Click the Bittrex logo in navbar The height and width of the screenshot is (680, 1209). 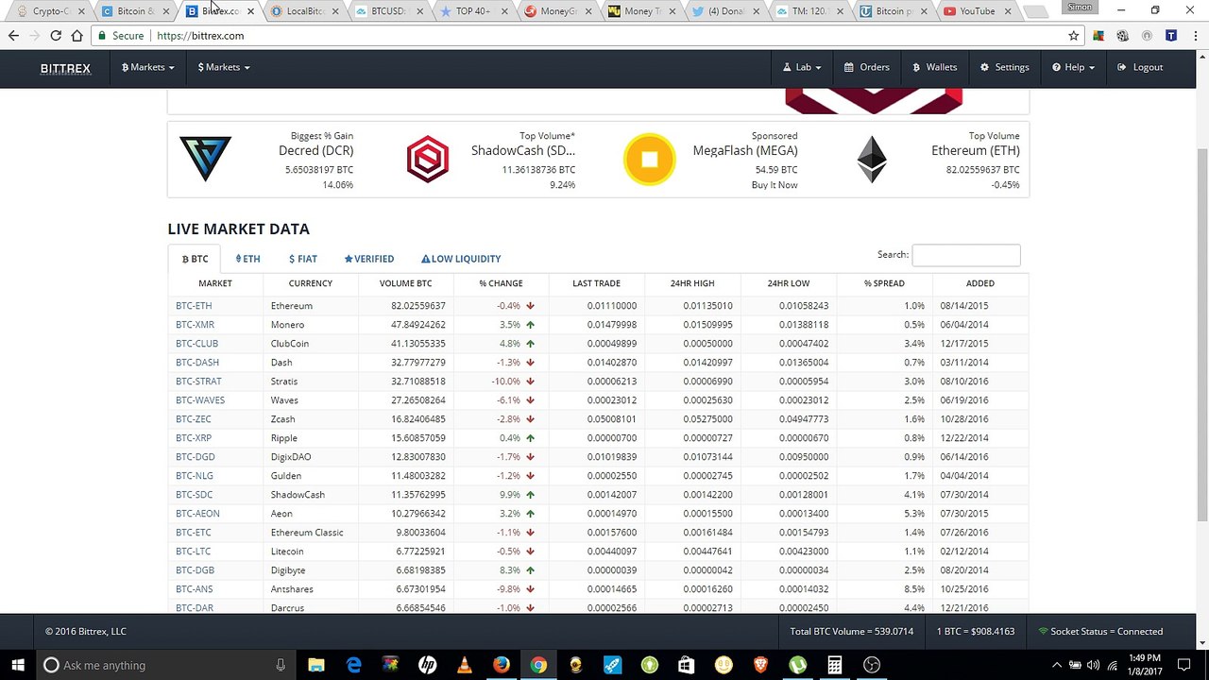pos(65,68)
